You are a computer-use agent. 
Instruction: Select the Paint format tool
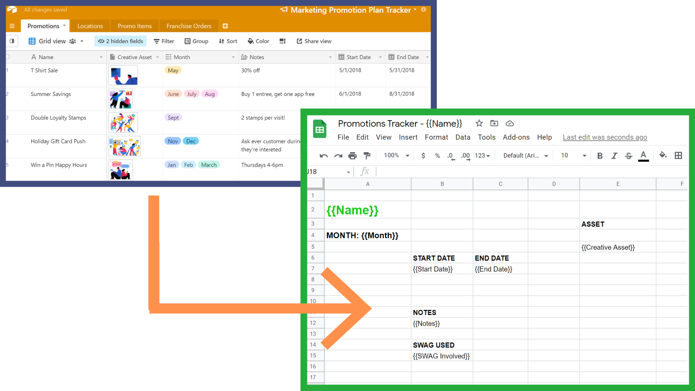click(367, 155)
